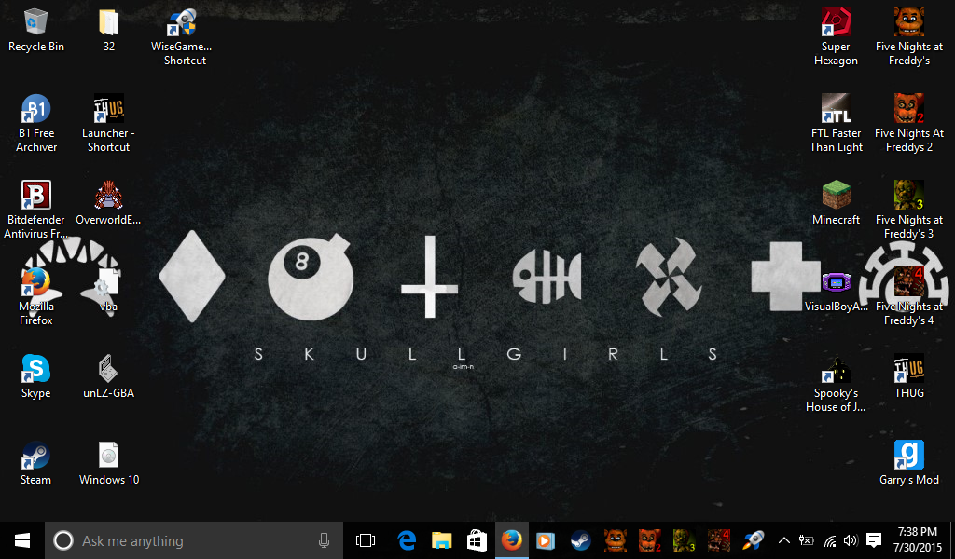The image size is (955, 559).
Task: Select the Minecraft desktop icon
Action: tap(836, 204)
